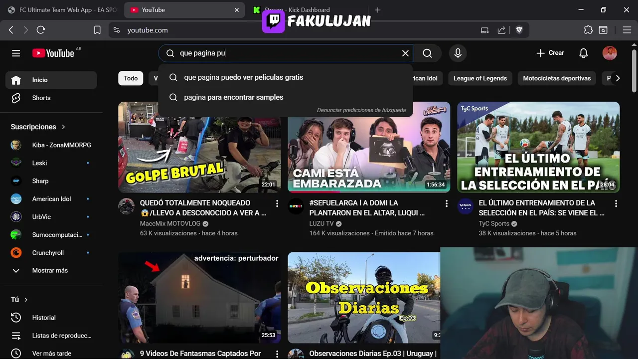Open the TyC Sports channel avatar
638x359 pixels.
tap(465, 206)
